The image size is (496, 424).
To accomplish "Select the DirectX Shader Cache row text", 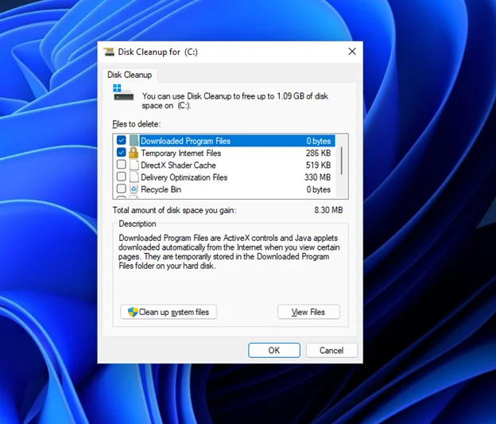I will click(178, 165).
